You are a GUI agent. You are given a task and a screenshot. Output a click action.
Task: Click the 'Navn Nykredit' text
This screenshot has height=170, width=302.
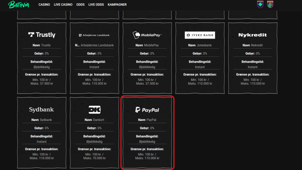pyautogui.click(x=253, y=45)
